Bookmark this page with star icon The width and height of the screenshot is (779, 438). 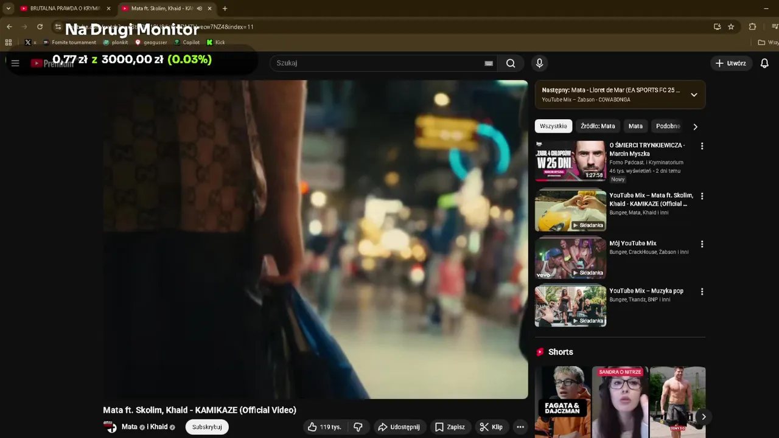point(731,27)
